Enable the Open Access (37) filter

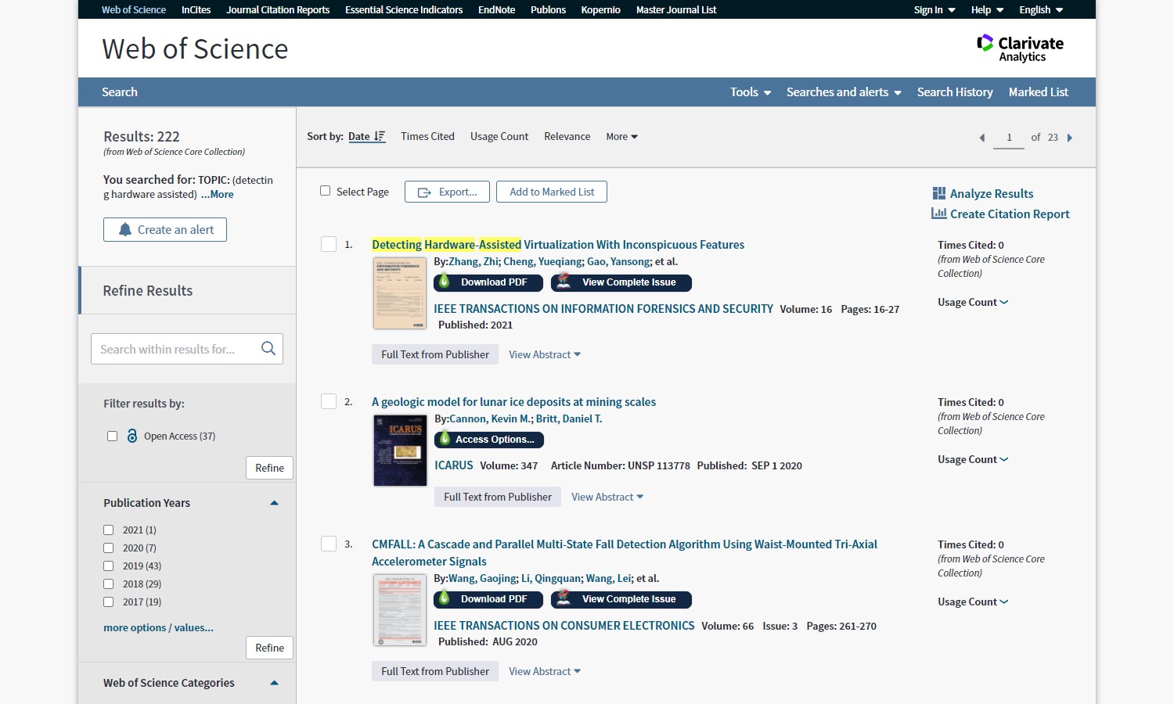112,436
